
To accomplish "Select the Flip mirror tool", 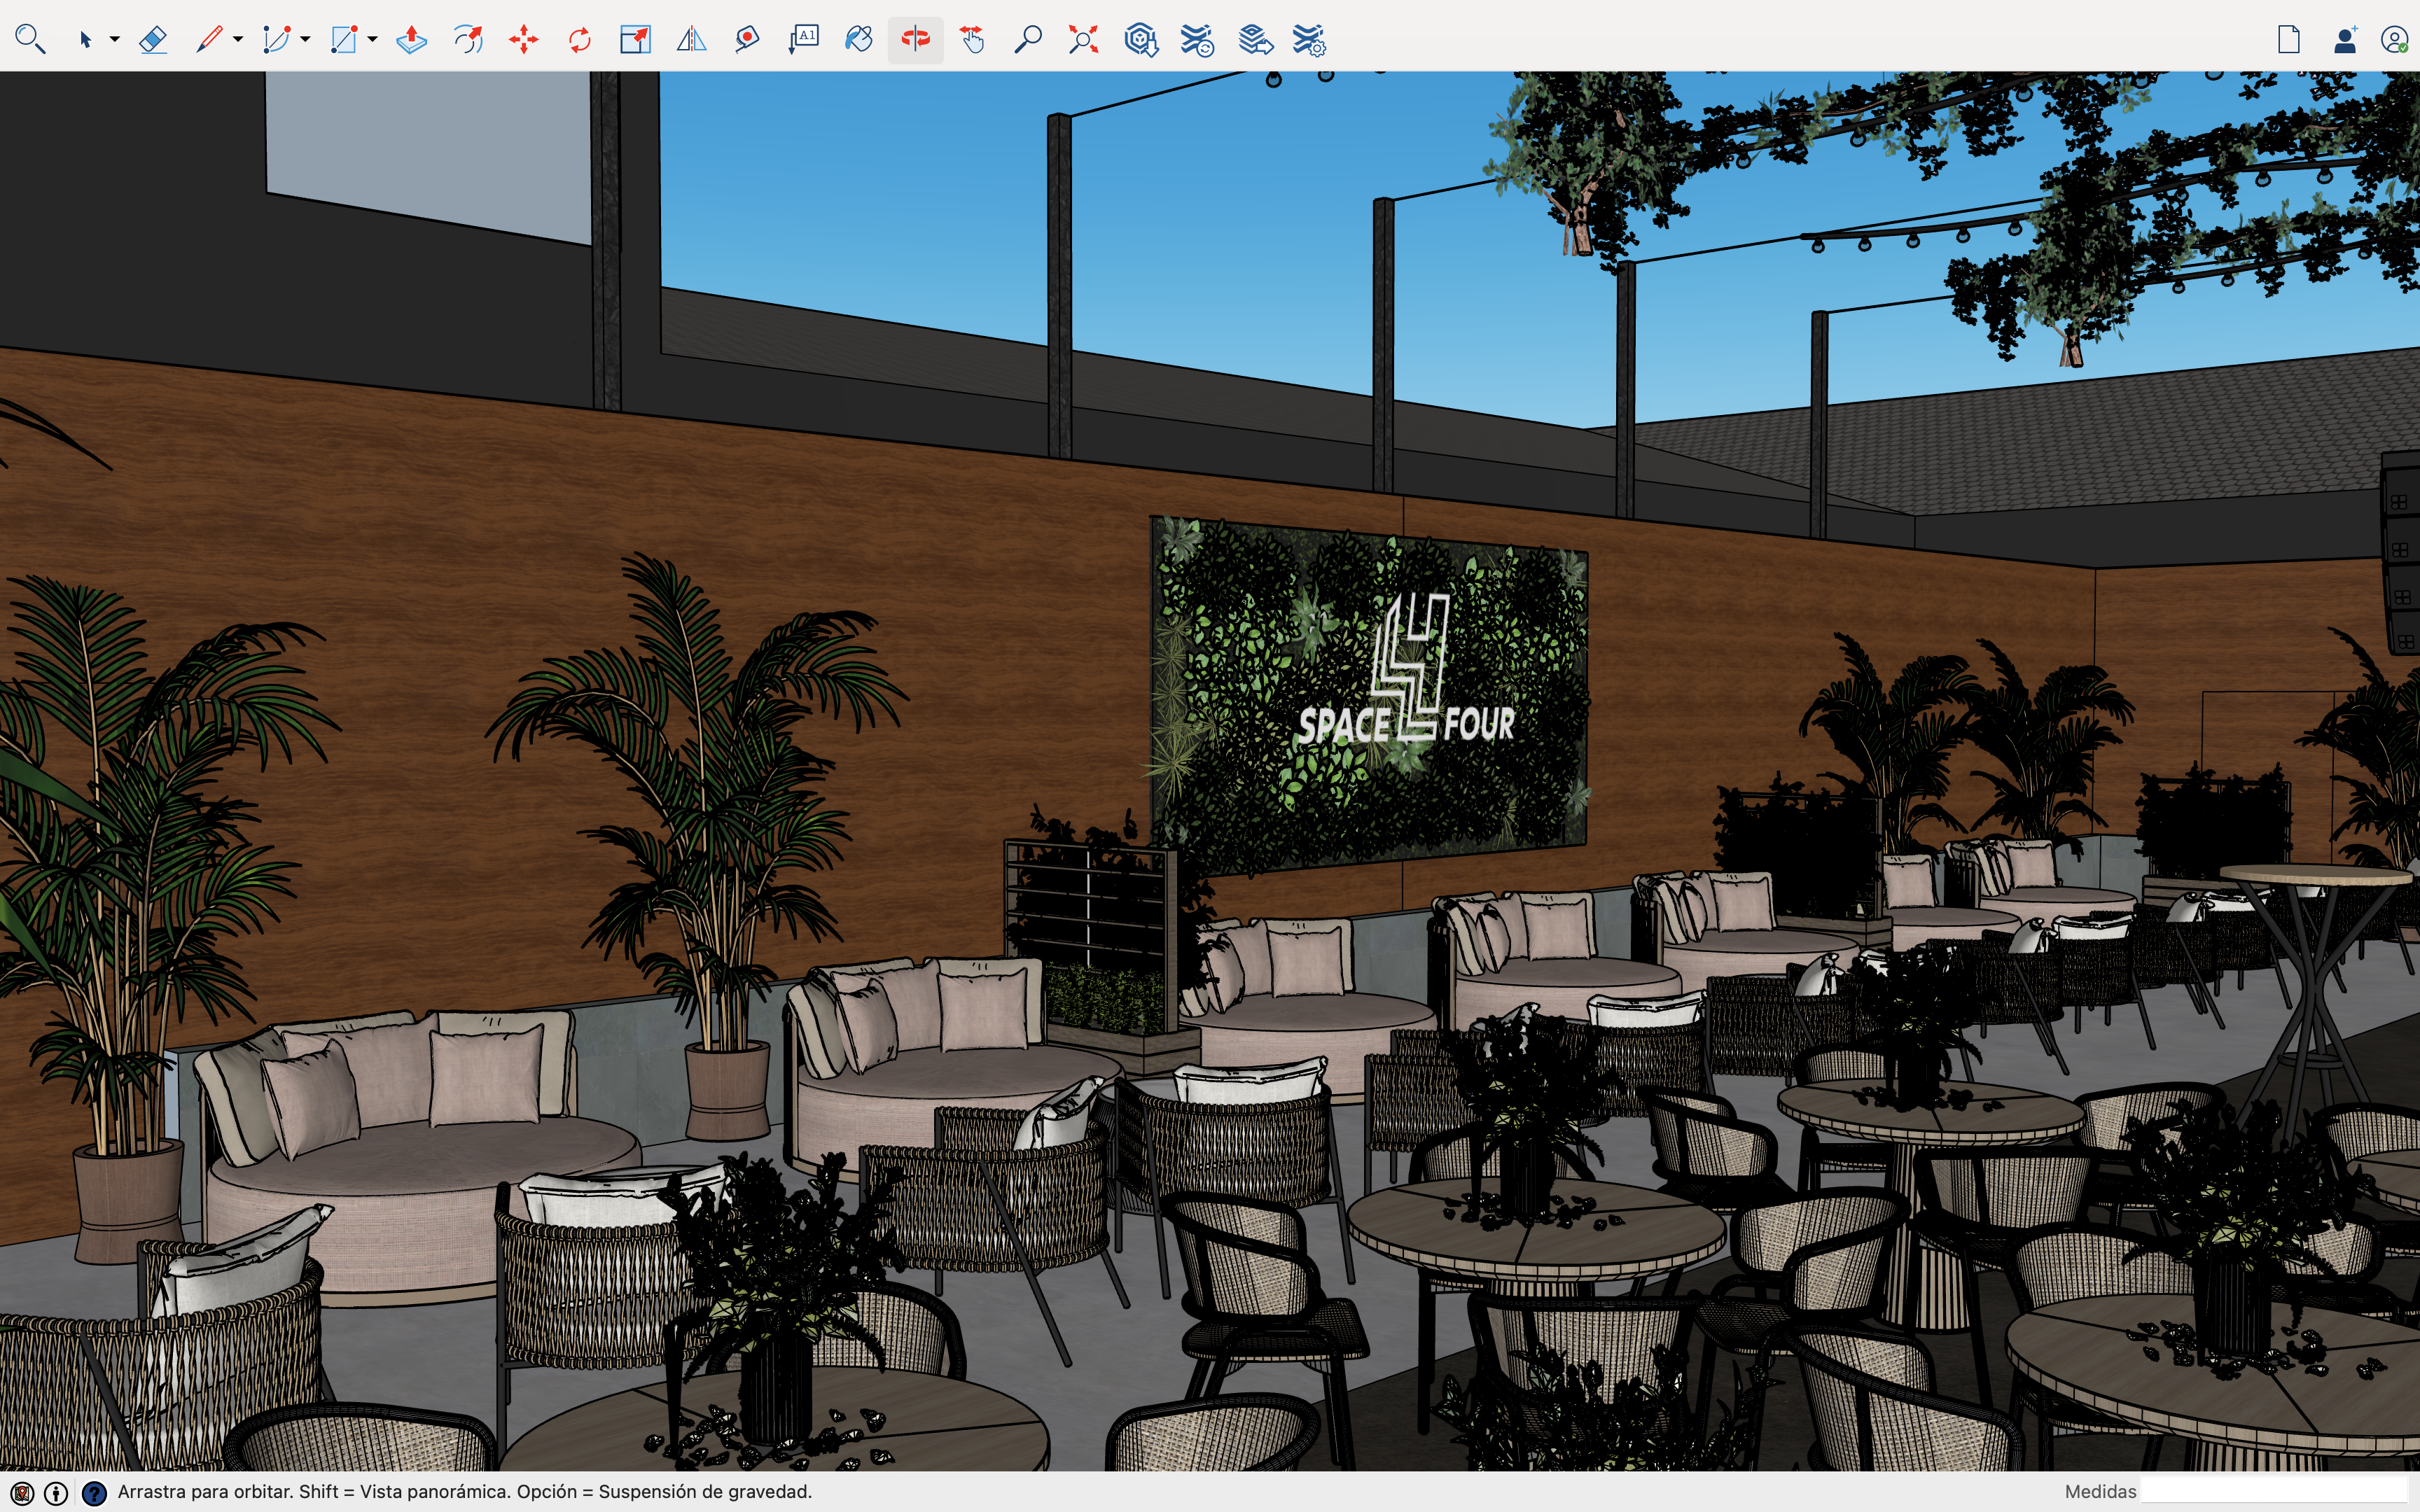I will pyautogui.click(x=691, y=40).
